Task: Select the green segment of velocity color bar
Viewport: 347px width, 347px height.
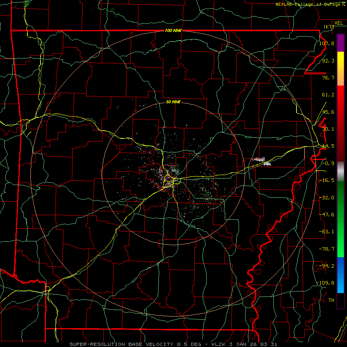Action: pyautogui.click(x=340, y=219)
